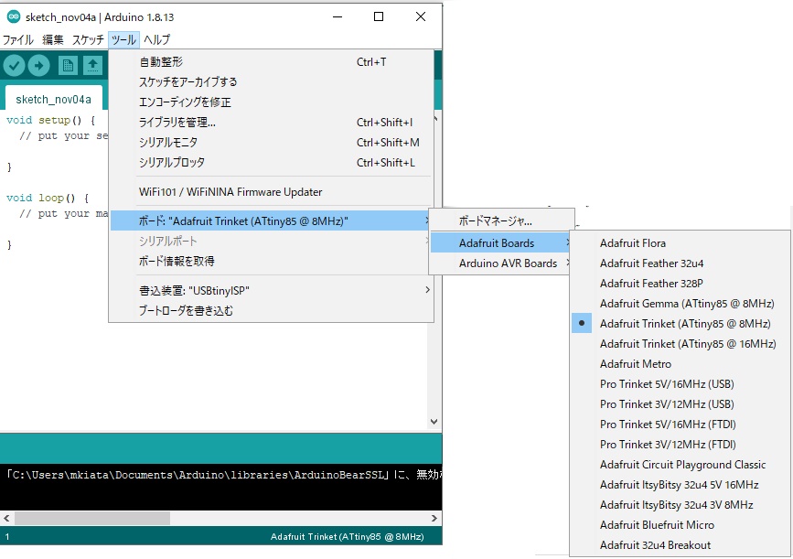
Task: Select Pro Trinket 3V/12MHz (FTDI) board
Action: pos(680,445)
